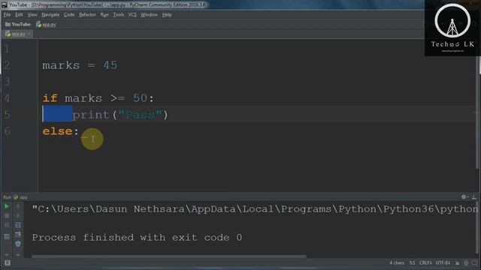481x270 pixels.
Task: Open UTF-8 encoding dropdown
Action: [443, 262]
